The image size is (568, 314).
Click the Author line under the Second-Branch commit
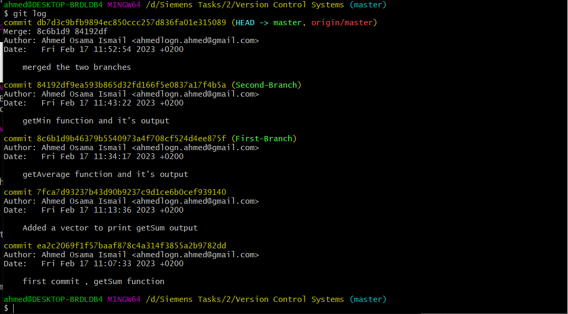131,94
